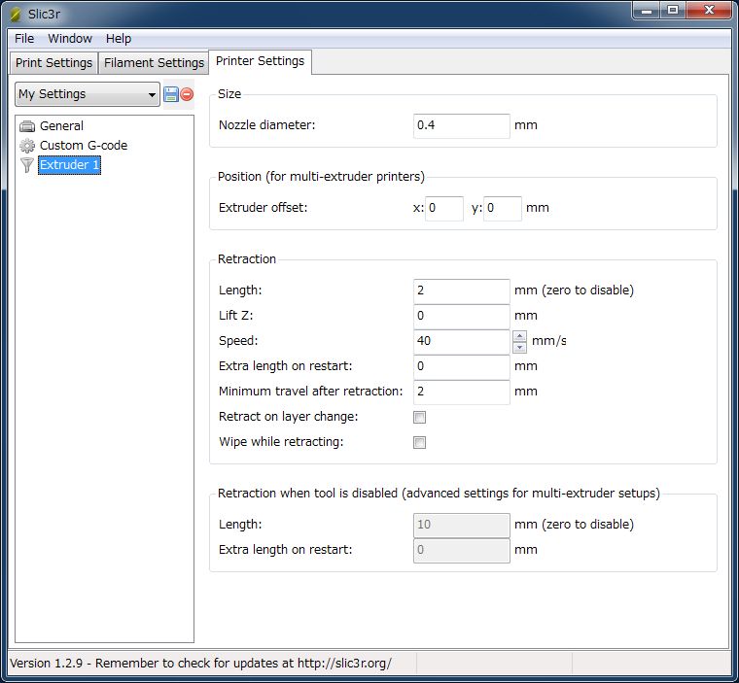Click the 'Nozzle diameter:' label

coord(266,125)
